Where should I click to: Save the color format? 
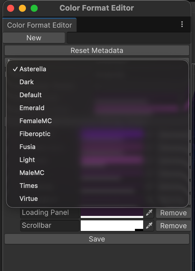(97, 239)
